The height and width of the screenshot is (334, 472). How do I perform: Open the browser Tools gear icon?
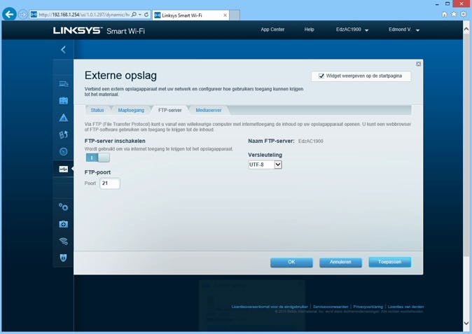(464, 14)
